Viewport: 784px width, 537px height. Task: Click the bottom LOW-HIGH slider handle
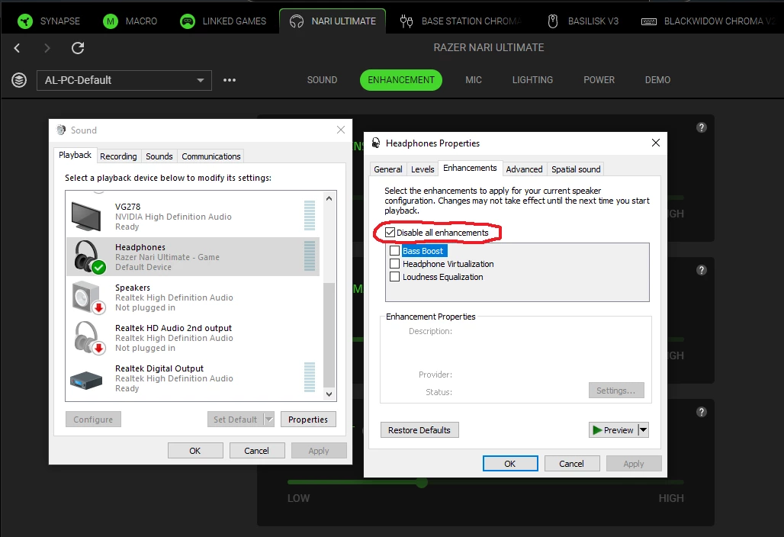[422, 483]
